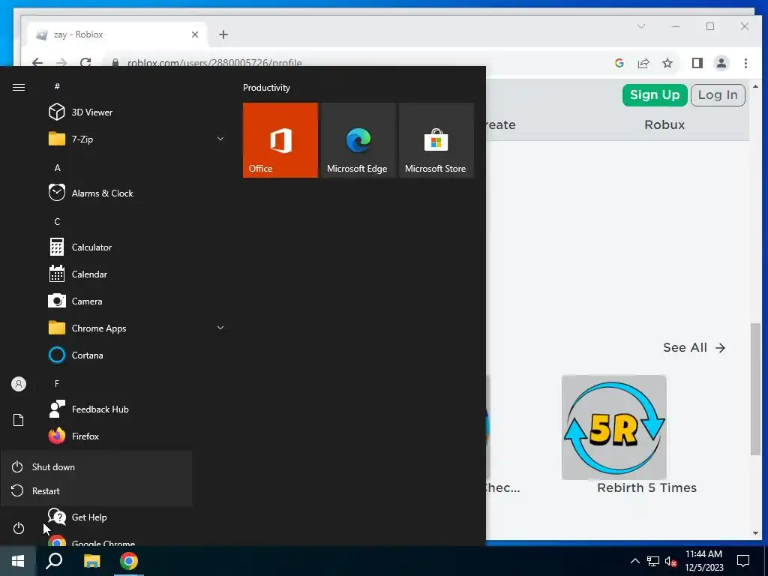This screenshot has height=576, width=768.
Task: Open Chrome tab search dropdown arrow
Action: [x=641, y=26]
